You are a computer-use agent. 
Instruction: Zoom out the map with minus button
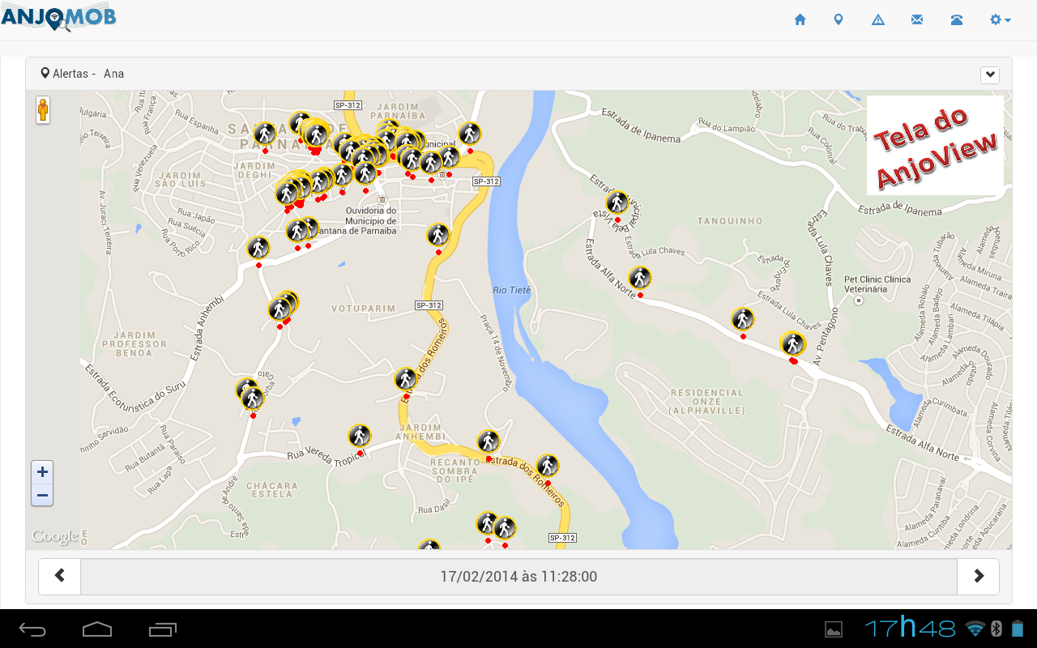pyautogui.click(x=42, y=494)
